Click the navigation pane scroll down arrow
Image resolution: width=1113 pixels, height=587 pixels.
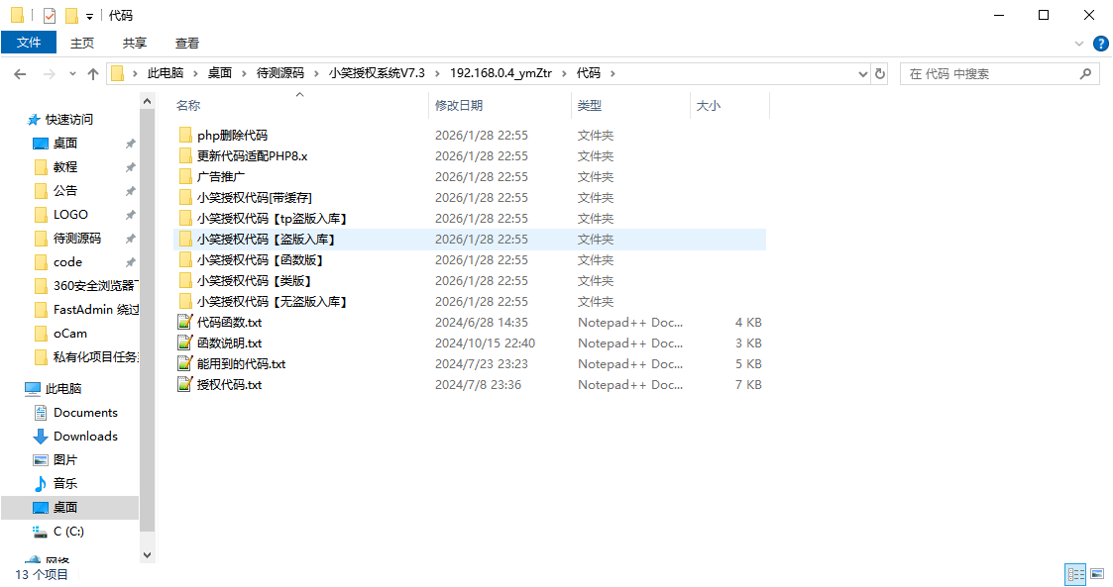pos(147,555)
